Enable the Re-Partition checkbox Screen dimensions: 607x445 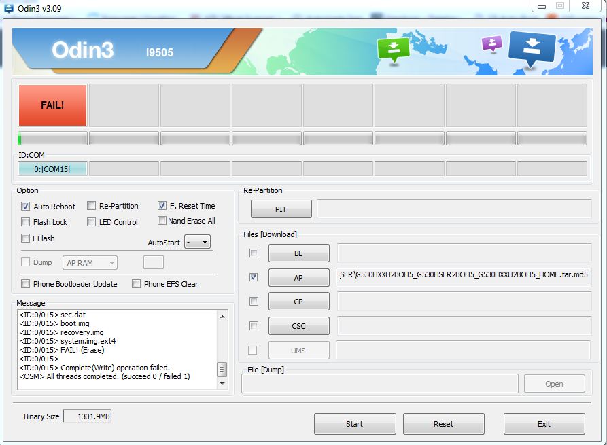[91, 205]
